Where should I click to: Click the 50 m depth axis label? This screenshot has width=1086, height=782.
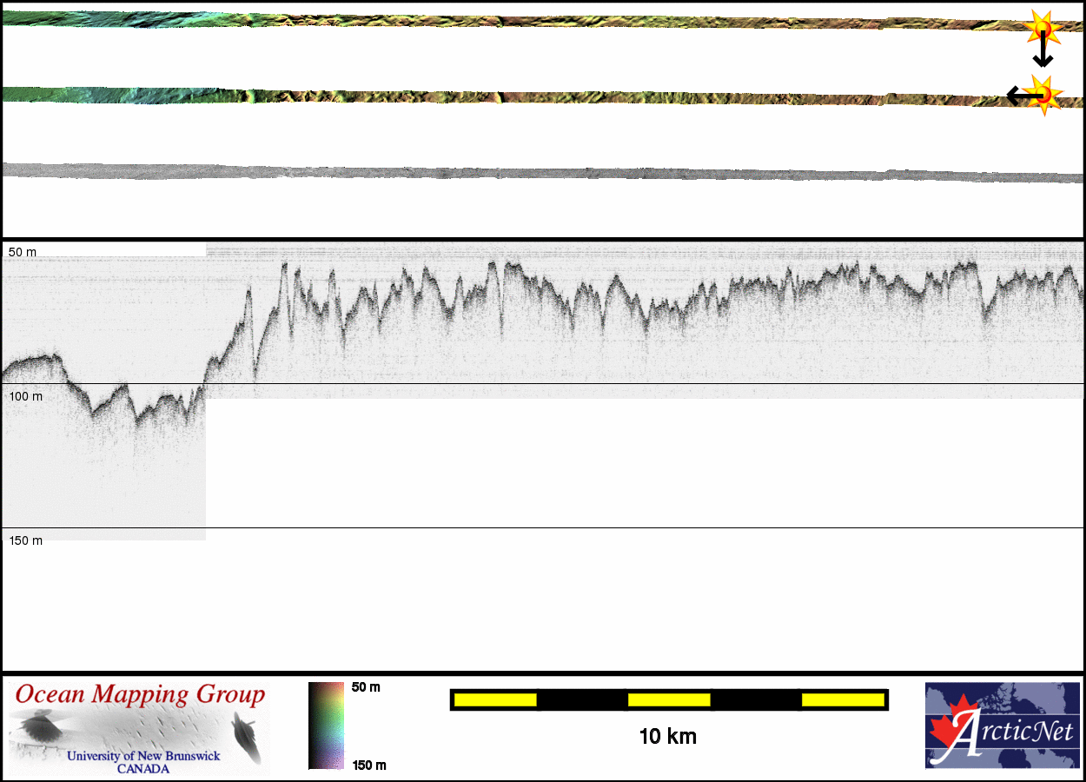[x=23, y=252]
